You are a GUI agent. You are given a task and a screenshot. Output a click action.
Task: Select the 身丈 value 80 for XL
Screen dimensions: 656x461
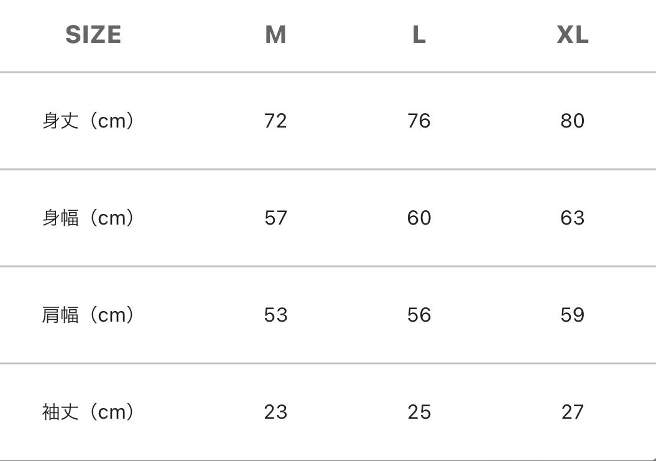point(572,121)
